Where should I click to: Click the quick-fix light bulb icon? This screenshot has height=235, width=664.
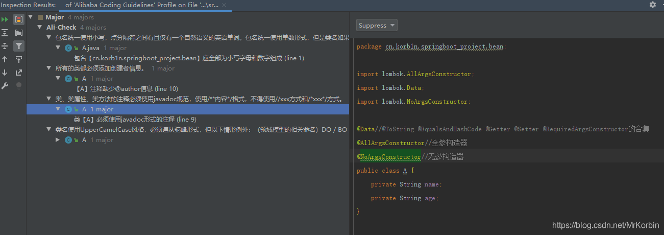click(x=19, y=86)
